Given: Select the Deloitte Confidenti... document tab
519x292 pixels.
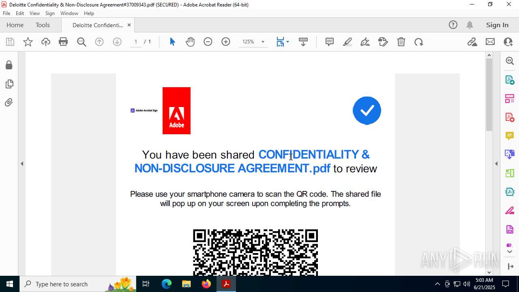Looking at the screenshot, I should [98, 25].
